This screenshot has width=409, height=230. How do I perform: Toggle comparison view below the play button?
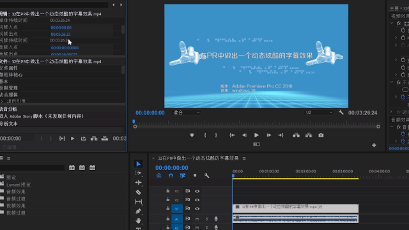(x=256, y=144)
